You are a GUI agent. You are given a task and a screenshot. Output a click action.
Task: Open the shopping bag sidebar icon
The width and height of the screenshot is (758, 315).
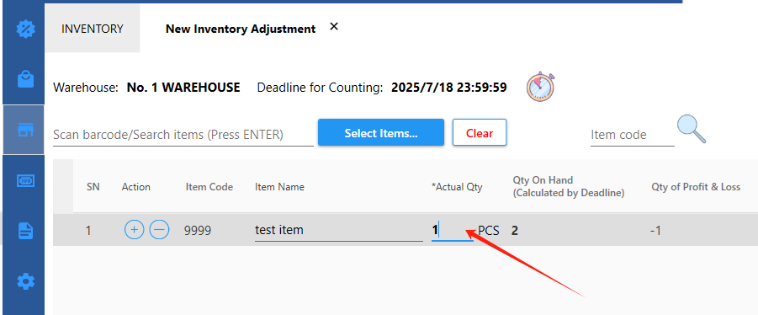pyautogui.click(x=25, y=79)
